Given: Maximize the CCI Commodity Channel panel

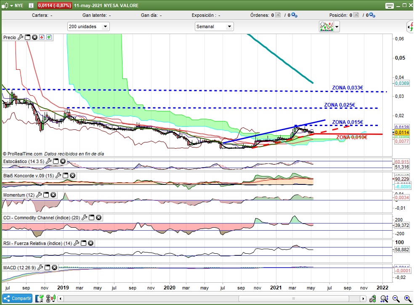Looking at the screenshot, I should (x=91, y=218).
